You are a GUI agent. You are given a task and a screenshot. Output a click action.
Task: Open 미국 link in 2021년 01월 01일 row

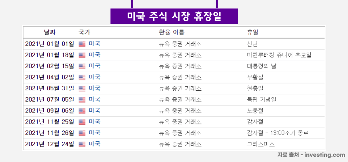95,44
